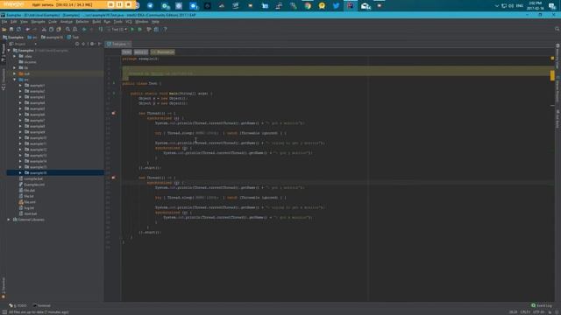561x315 pixels.
Task: Click the Test breadcrumb in navigation bar
Action: click(x=73, y=37)
